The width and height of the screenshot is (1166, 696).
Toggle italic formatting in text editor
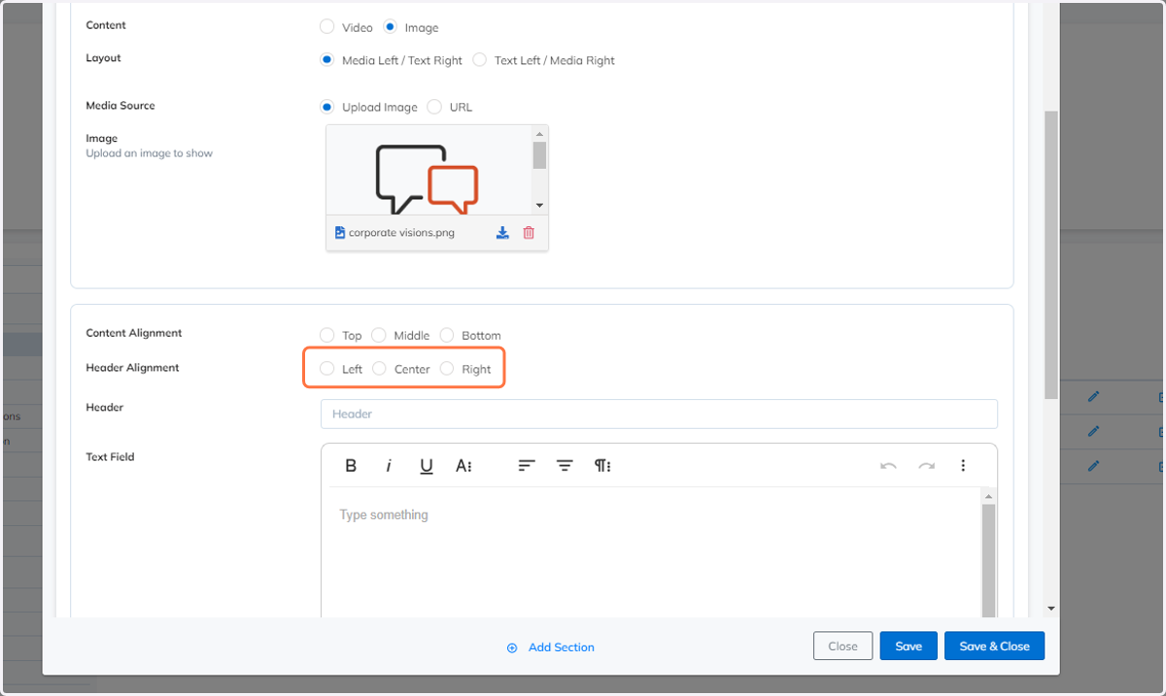[389, 466]
